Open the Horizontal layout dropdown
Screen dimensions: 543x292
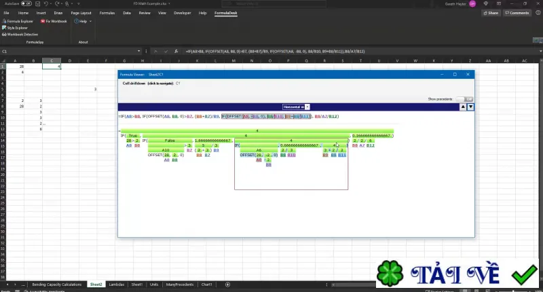296,107
